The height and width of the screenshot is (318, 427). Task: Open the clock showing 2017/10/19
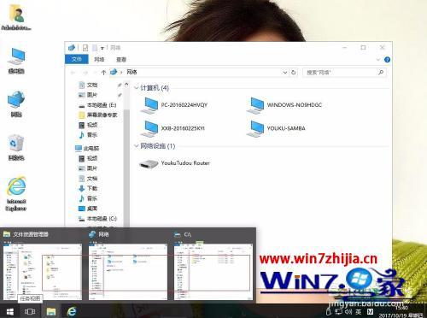(x=401, y=312)
